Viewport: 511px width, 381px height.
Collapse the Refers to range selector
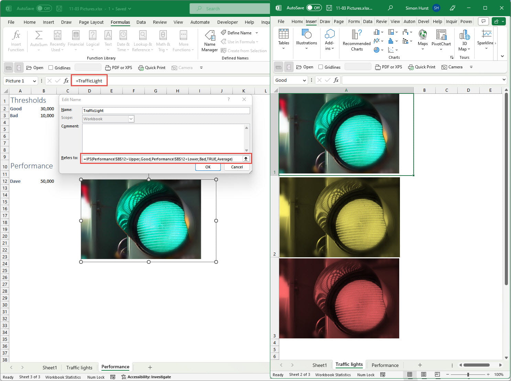[x=246, y=159]
